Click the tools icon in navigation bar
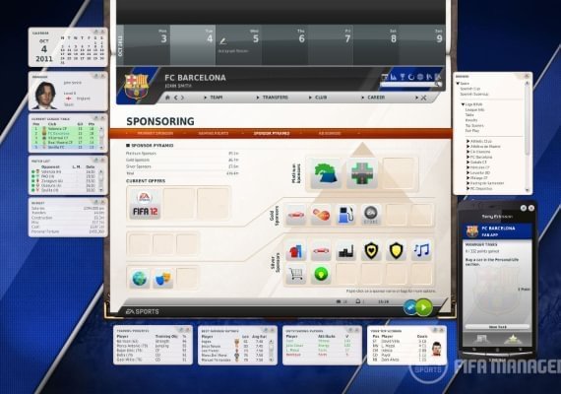 pos(423,98)
